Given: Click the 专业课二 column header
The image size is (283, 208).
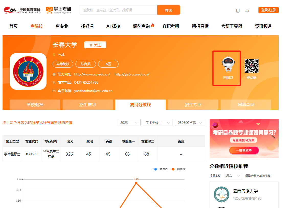Looking at the screenshot, I should 148,141.
